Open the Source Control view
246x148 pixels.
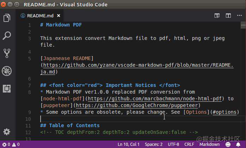pos(7,53)
